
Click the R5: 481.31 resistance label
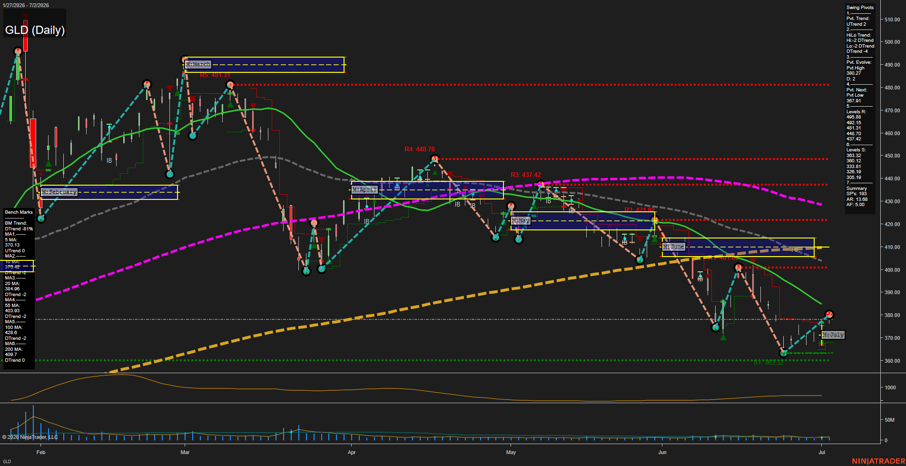pyautogui.click(x=215, y=75)
